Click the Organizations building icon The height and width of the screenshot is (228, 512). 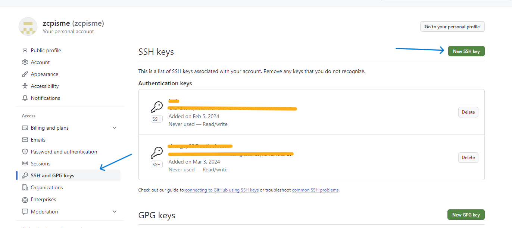click(25, 187)
